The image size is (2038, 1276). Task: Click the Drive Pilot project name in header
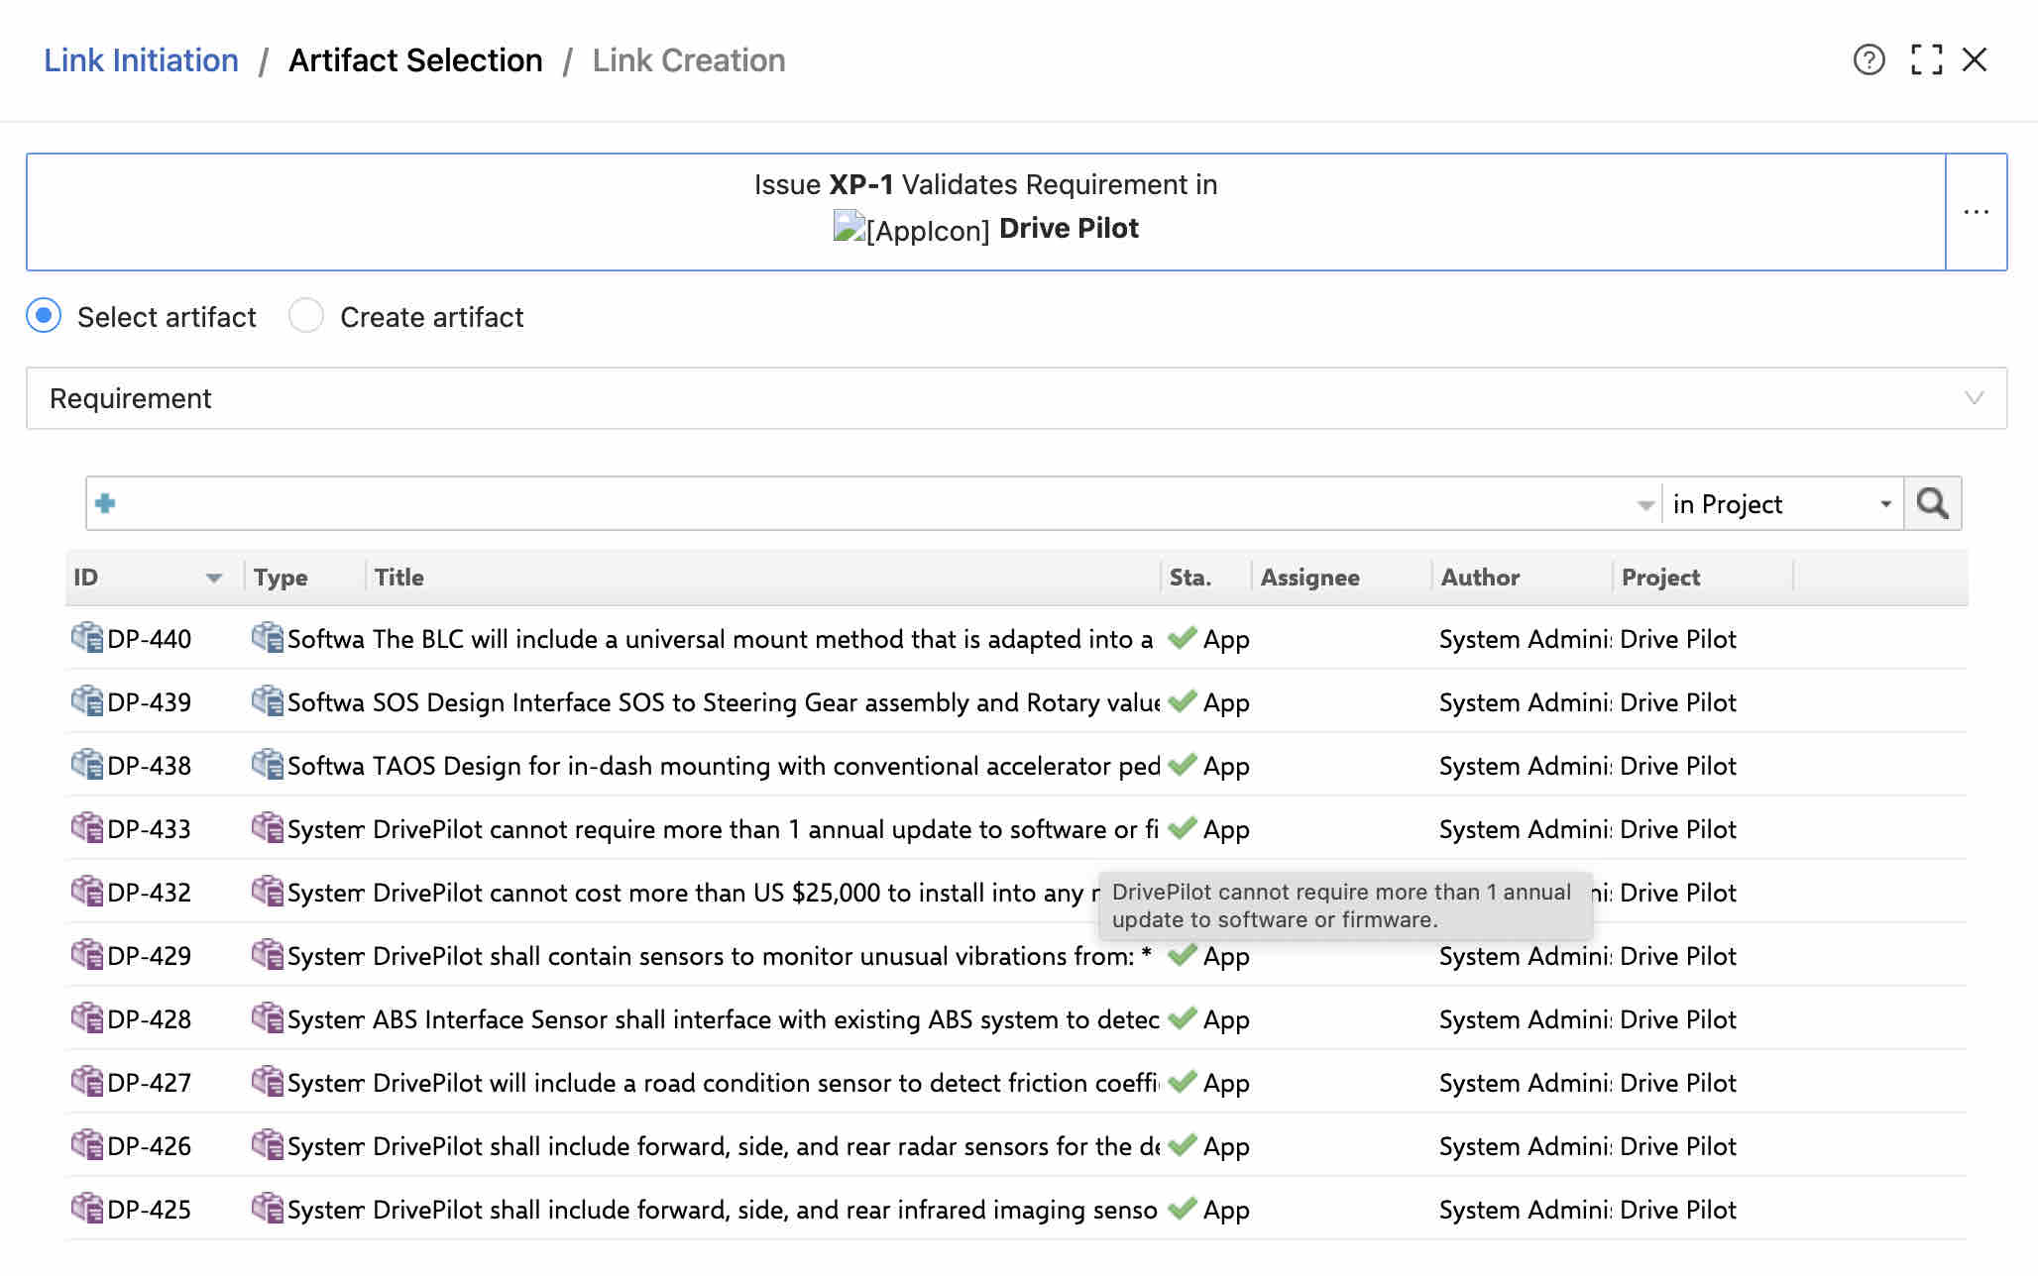click(x=1069, y=229)
